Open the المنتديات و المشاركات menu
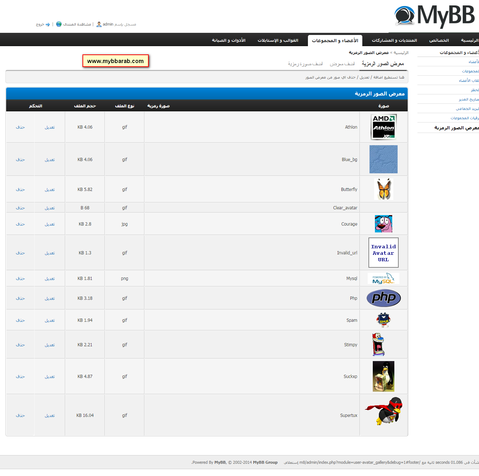Screen dimensions: 479x476 coord(394,40)
